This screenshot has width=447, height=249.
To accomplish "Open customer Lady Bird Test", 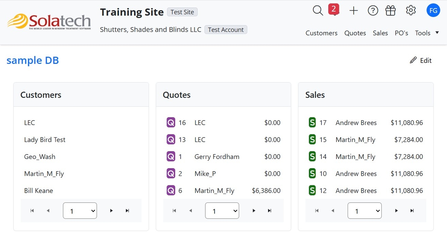I will [x=45, y=140].
